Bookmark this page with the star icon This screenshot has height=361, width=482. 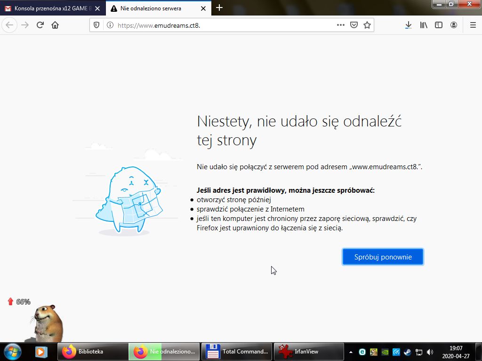point(367,25)
